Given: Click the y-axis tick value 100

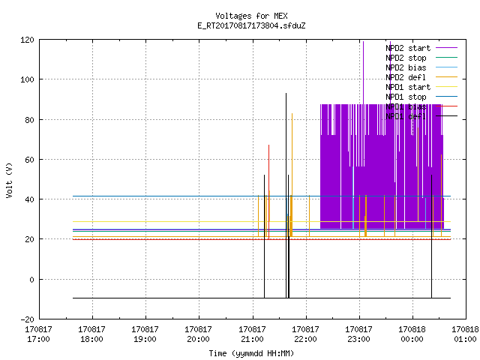Looking at the screenshot, I should point(27,79).
